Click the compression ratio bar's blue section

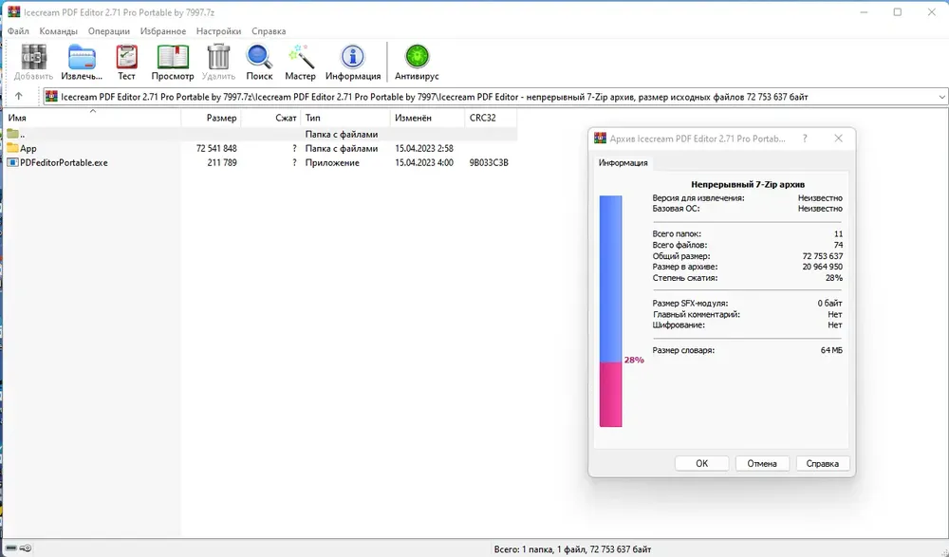(x=610, y=279)
